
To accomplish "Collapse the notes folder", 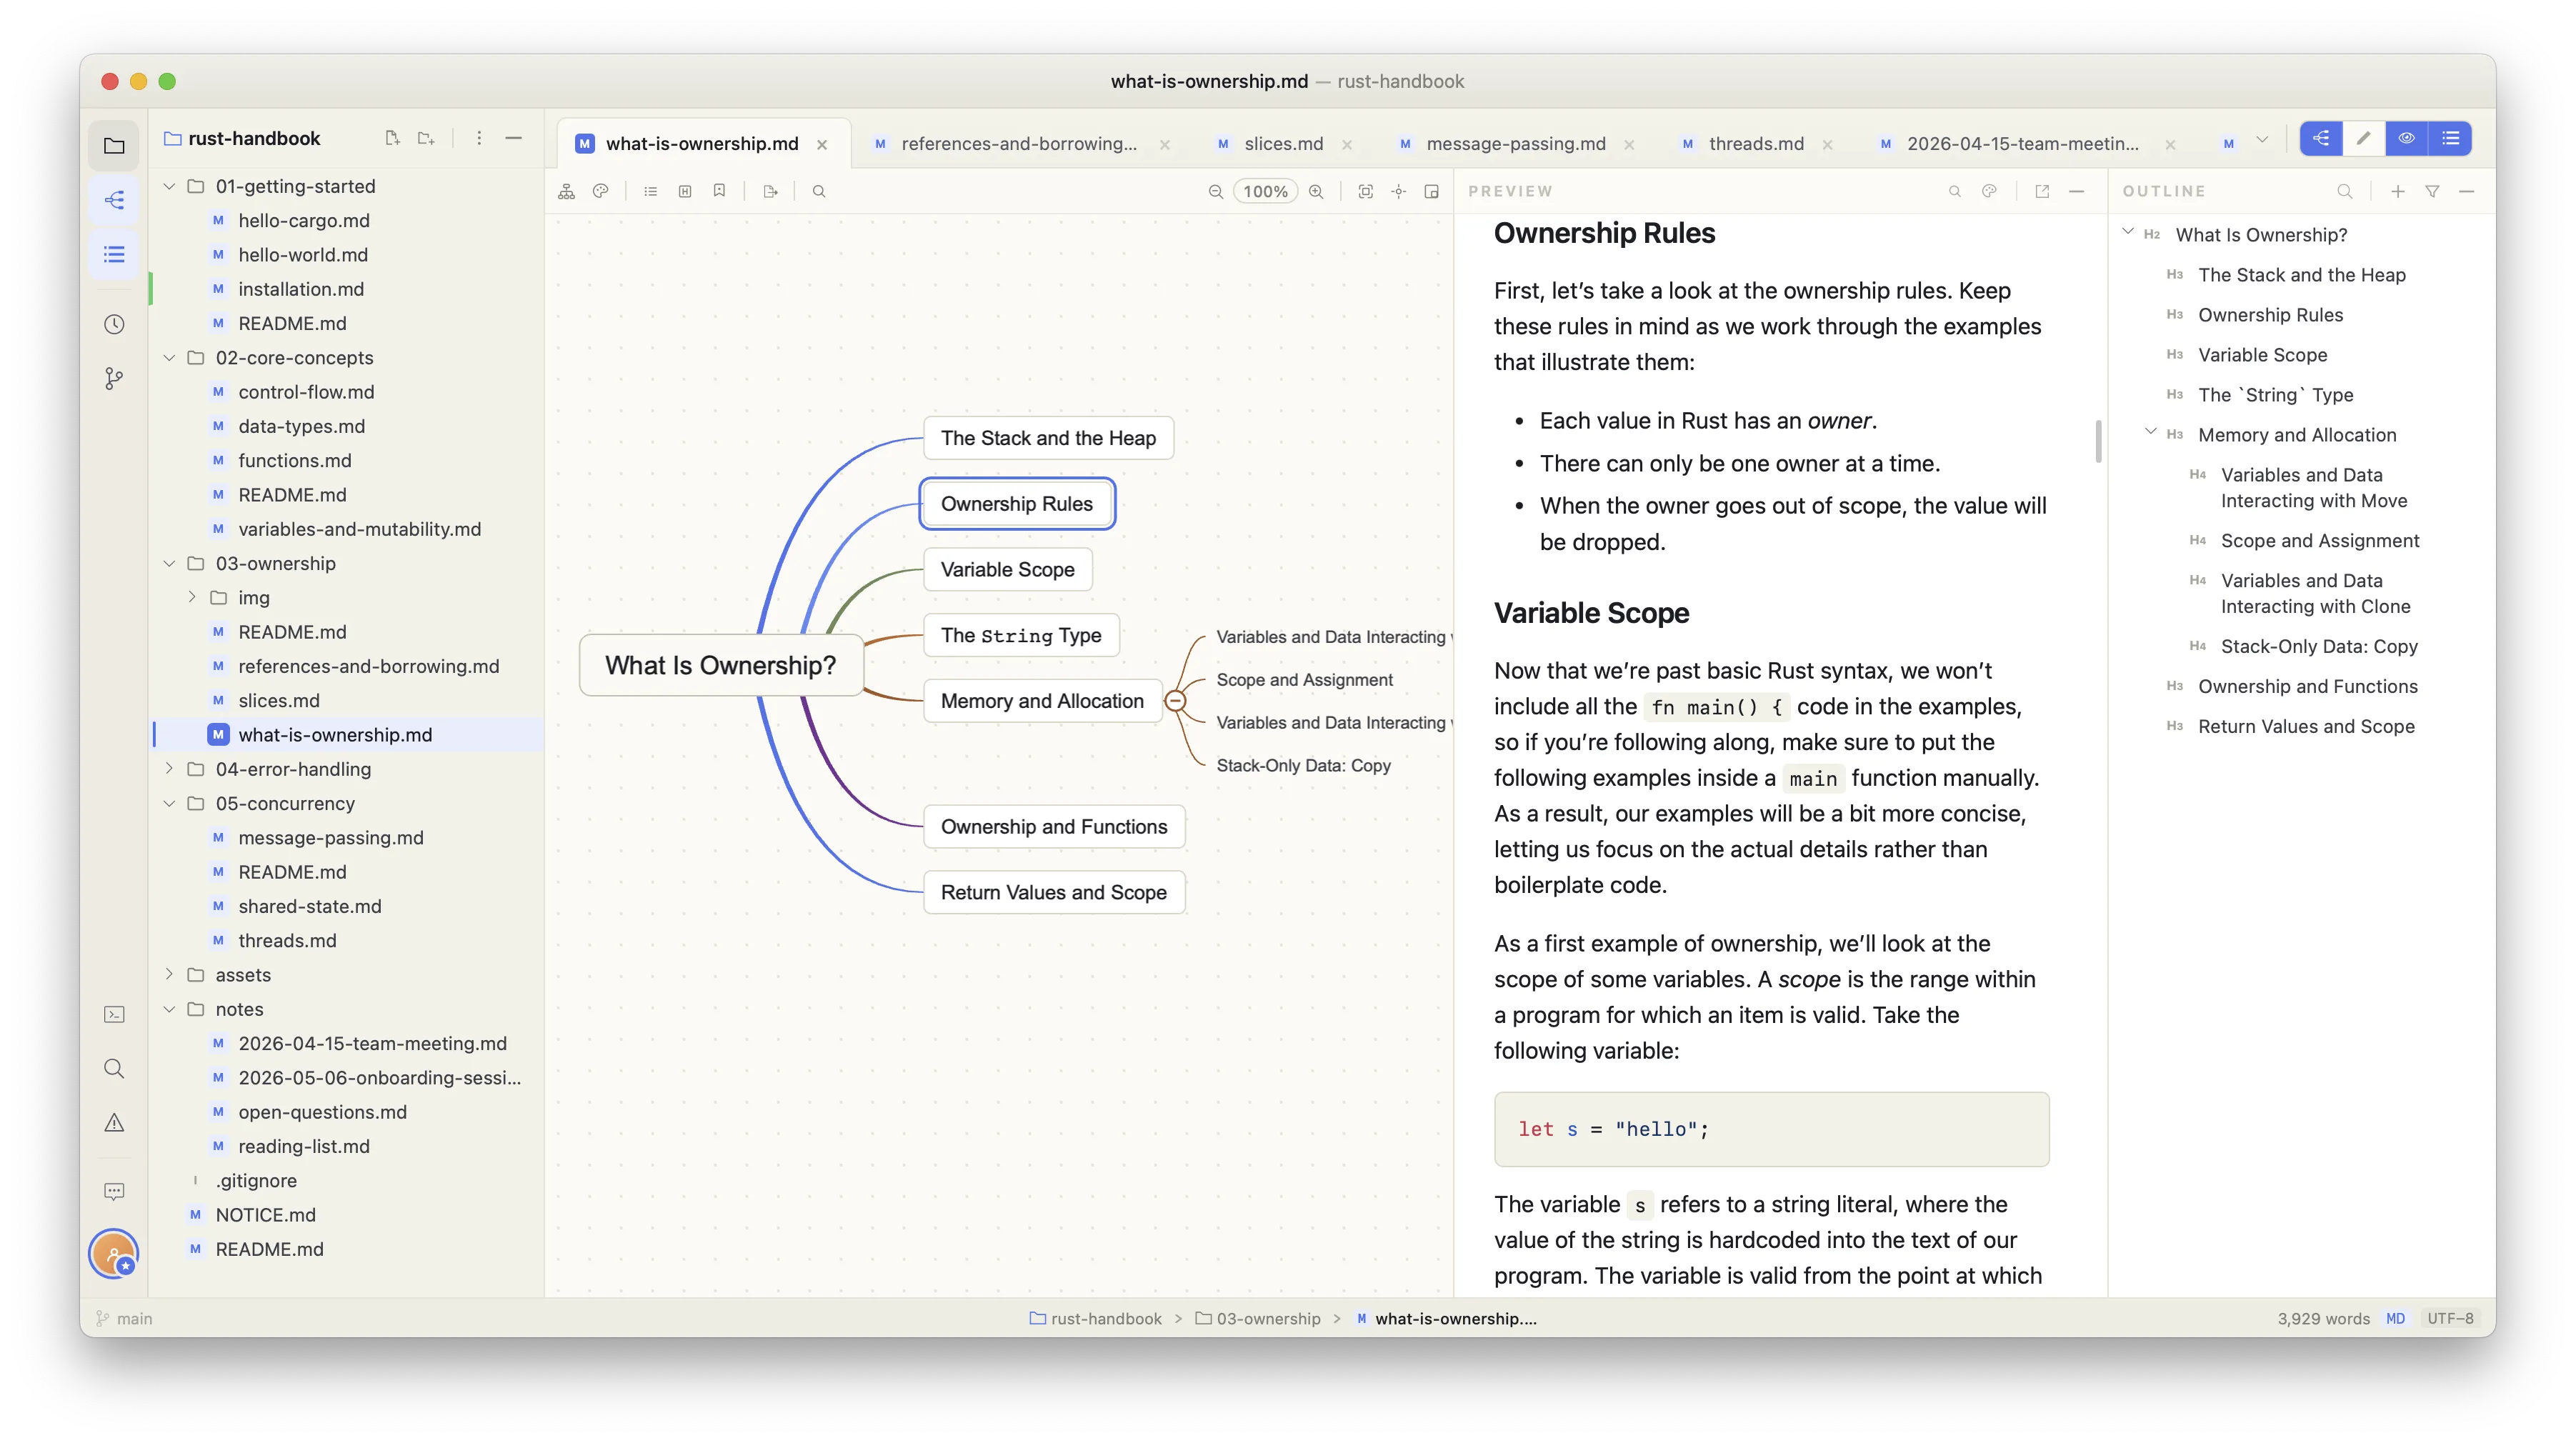I will (169, 1009).
